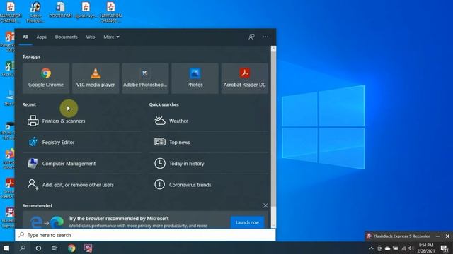Open Chrome from the taskbar

click(x=71, y=248)
